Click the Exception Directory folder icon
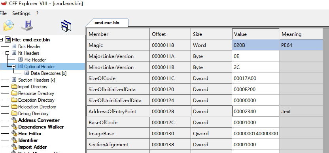The height and width of the screenshot is (153, 329). pos(14,100)
